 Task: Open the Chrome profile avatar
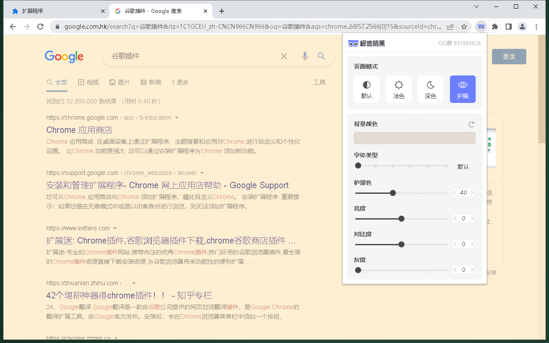pos(522,27)
